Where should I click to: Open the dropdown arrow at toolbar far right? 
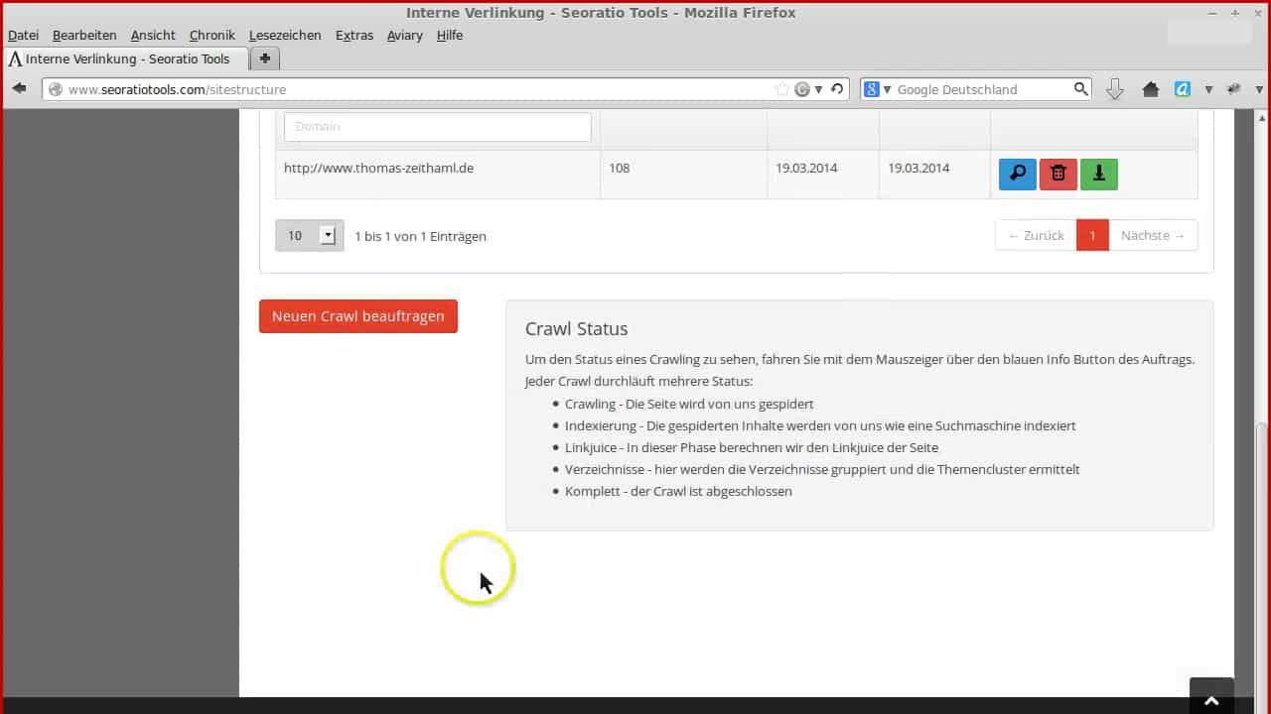(1257, 89)
